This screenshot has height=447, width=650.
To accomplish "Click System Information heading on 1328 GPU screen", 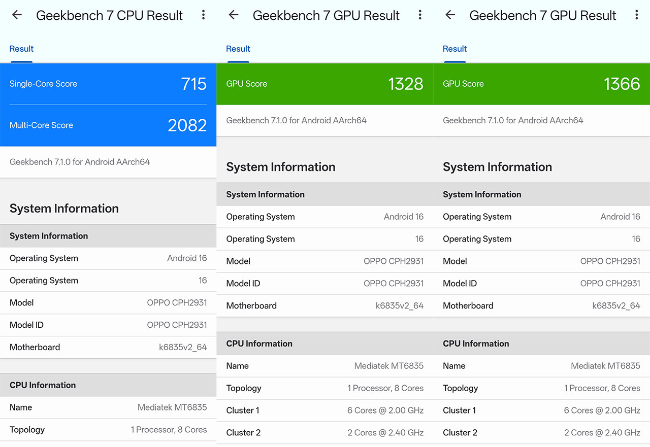I will [281, 167].
